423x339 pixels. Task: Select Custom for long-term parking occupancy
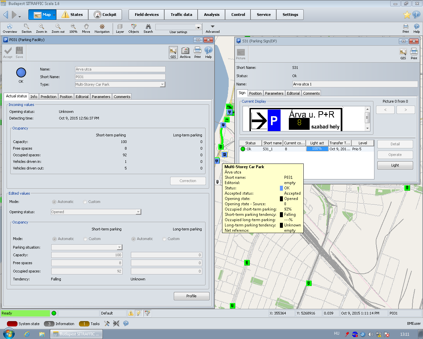coord(164,239)
